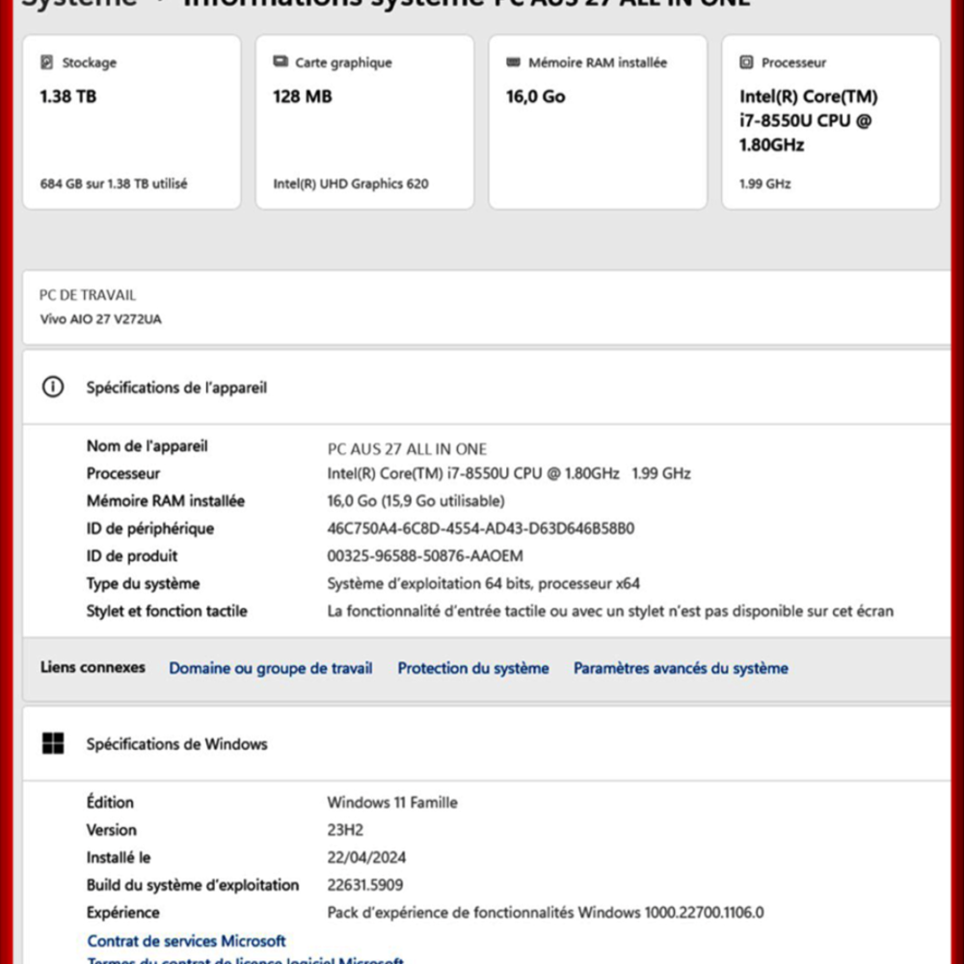This screenshot has height=964, width=964.
Task: Open the Protection du système link
Action: coord(472,668)
